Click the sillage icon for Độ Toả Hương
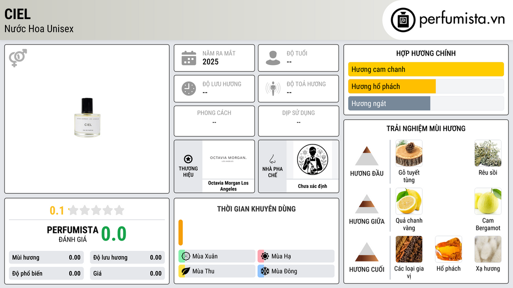The width and height of the screenshot is (513, 288). 273,88
